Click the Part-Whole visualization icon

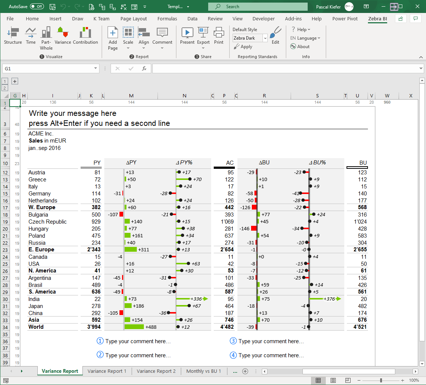click(46, 35)
